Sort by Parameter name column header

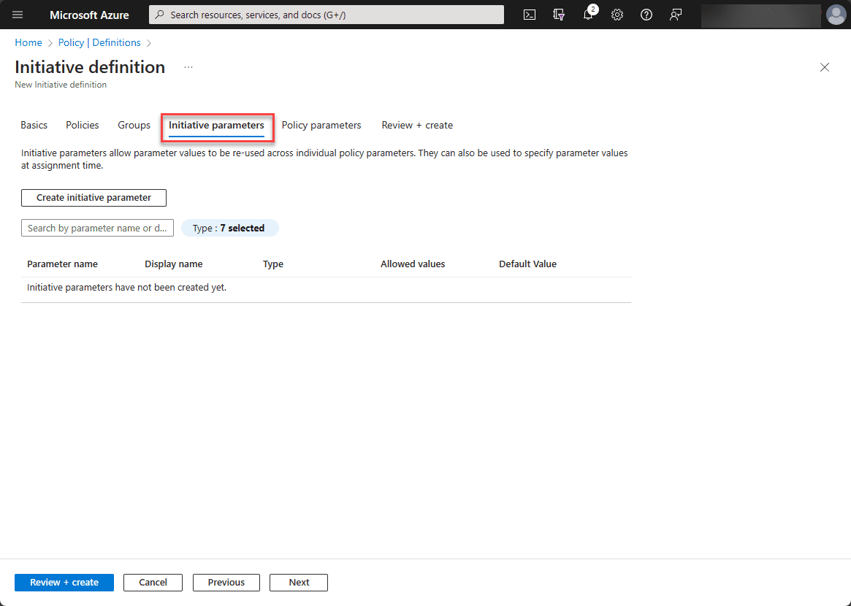point(62,264)
